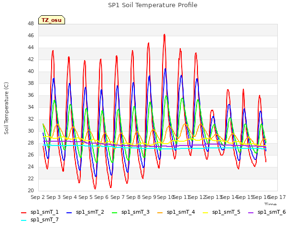The height and width of the screenshot is (229, 306).
Task: Click the Sep 17 x-axis tick label
Action: (x=277, y=197)
